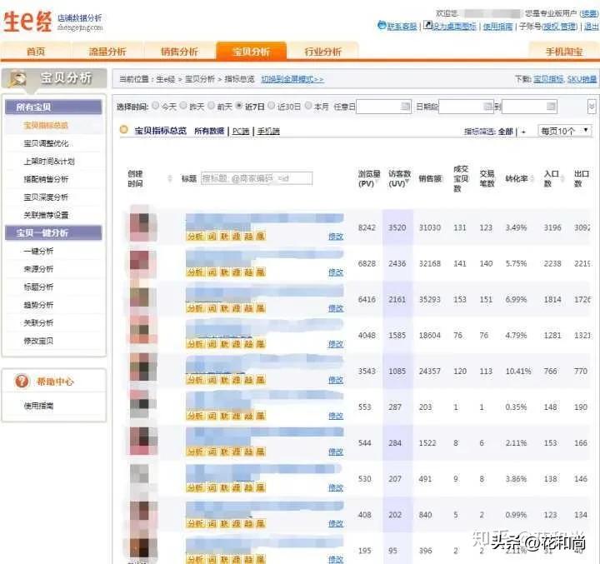Open the calendar icon in the 任意日 field
Viewport: 600px width, 564px height.
tap(405, 107)
